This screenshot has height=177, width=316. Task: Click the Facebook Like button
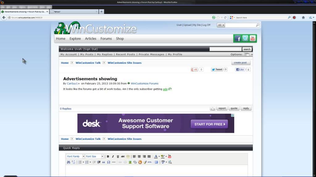click(240, 70)
